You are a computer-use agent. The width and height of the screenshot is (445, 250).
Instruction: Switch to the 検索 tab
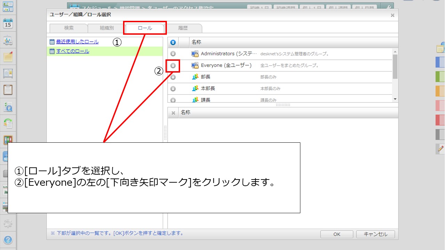[x=68, y=28]
